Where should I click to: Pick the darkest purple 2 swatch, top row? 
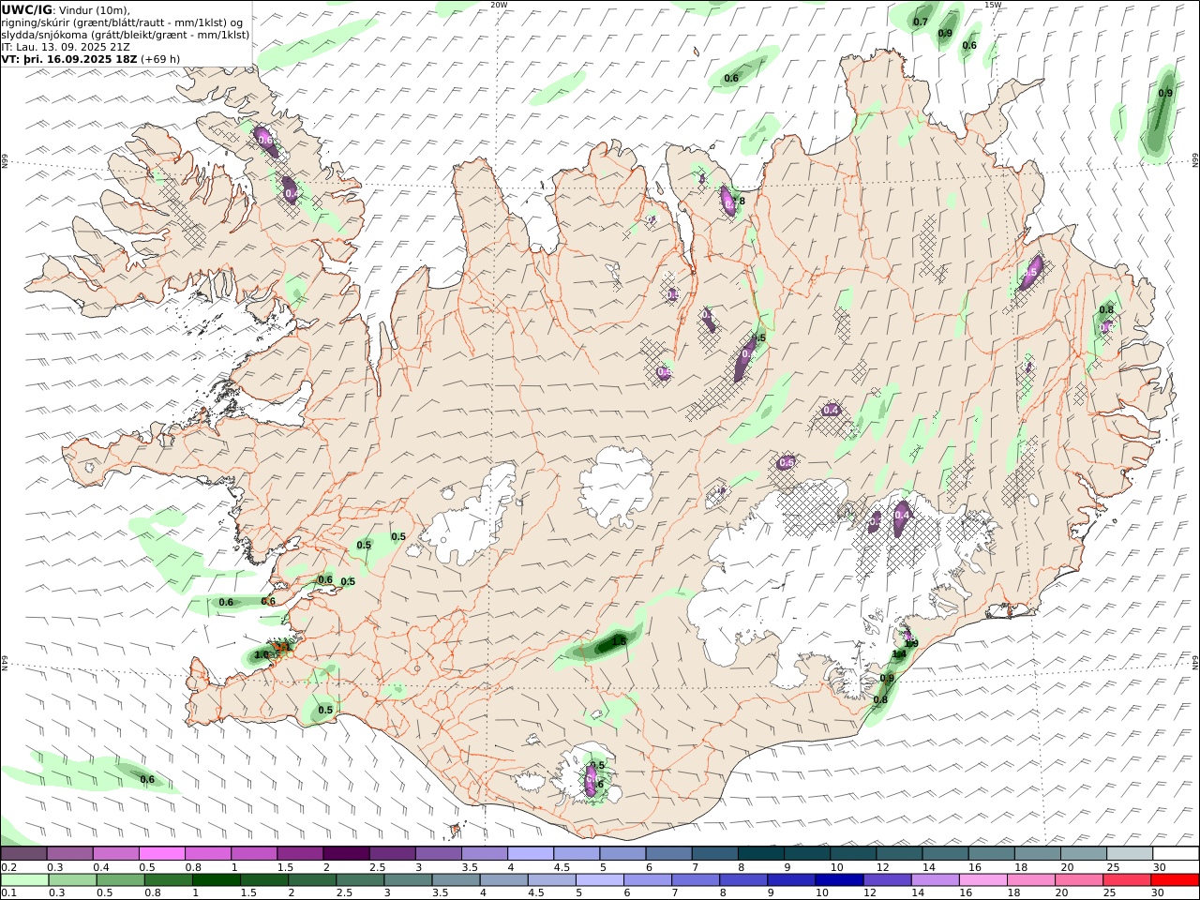click(346, 854)
